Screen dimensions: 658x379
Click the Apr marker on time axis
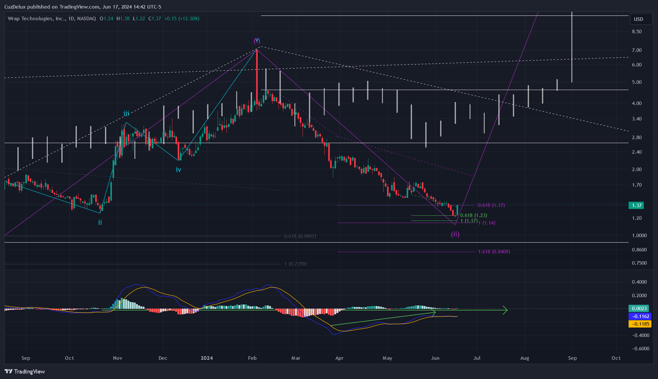click(x=339, y=358)
